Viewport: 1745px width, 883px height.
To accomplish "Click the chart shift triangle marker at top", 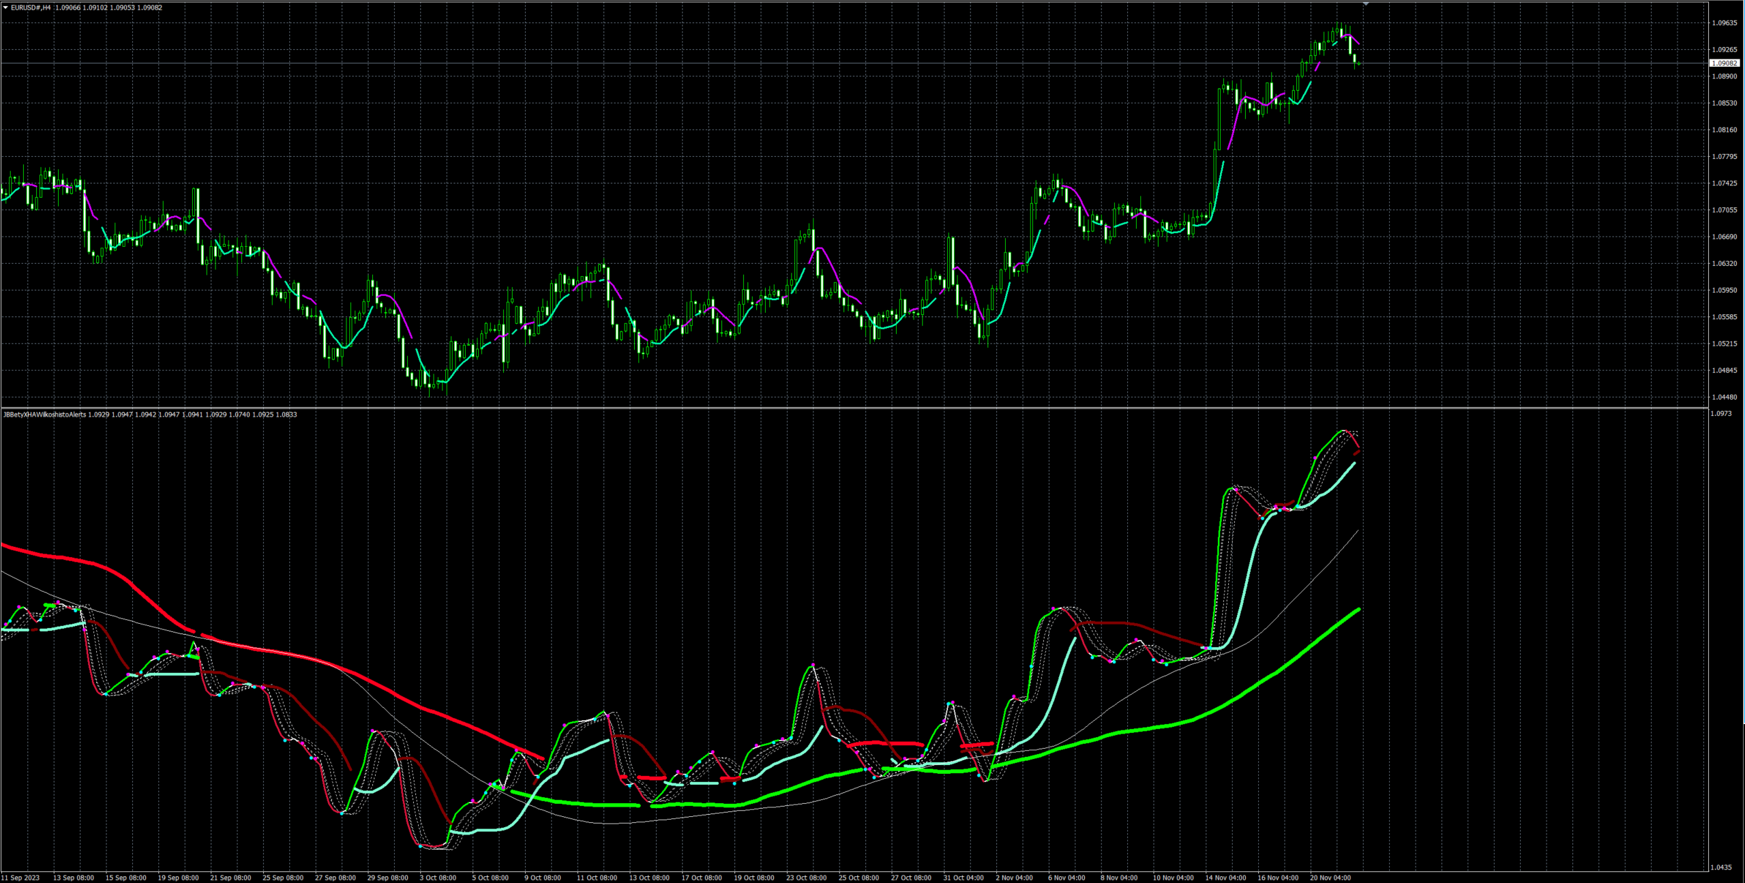I will click(1366, 4).
